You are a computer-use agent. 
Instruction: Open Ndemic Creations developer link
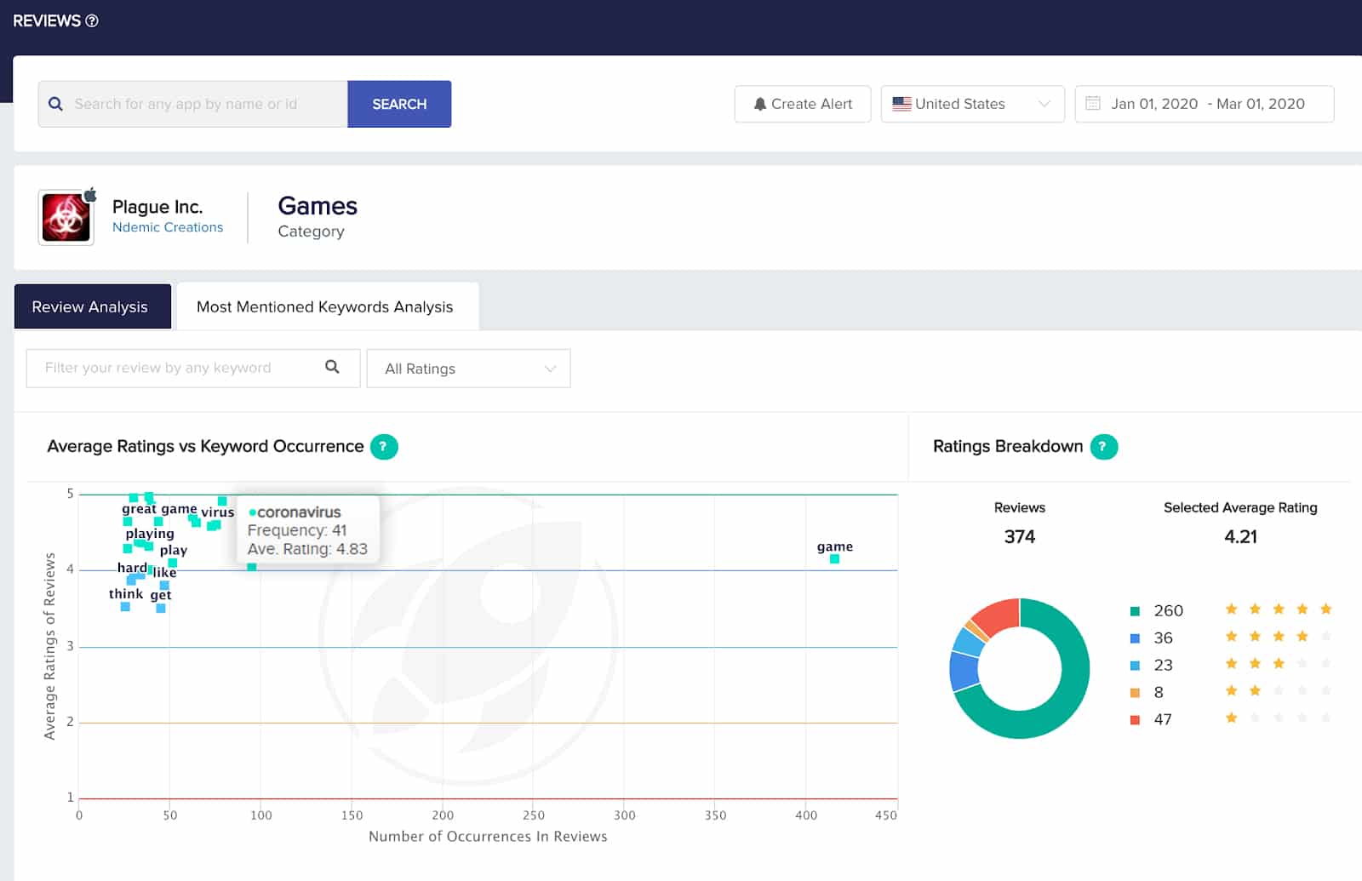pos(168,227)
